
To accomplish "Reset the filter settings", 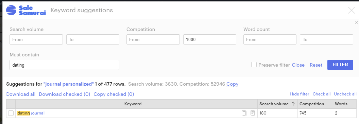I will (x=316, y=65).
